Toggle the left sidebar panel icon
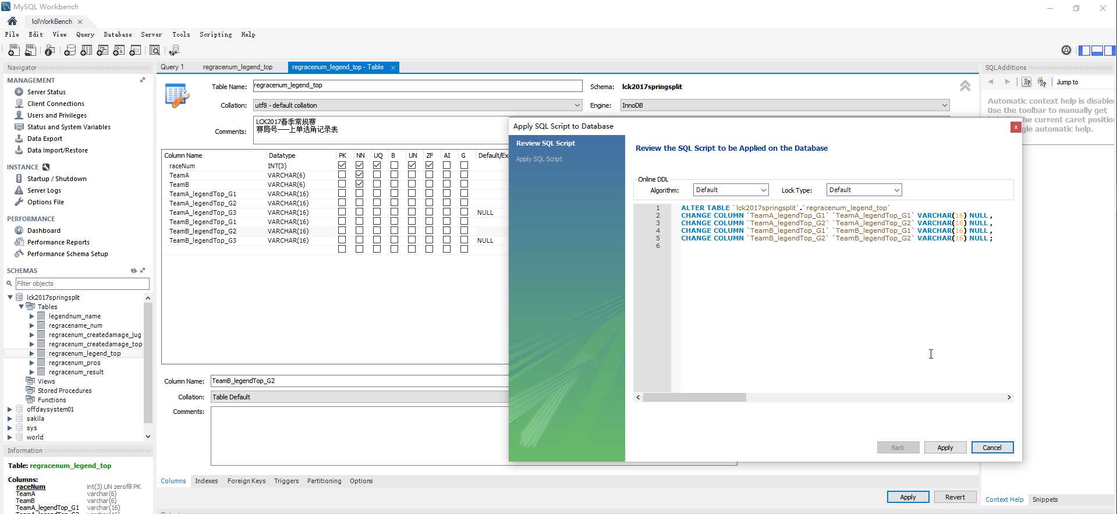The image size is (1117, 514). [x=1084, y=50]
